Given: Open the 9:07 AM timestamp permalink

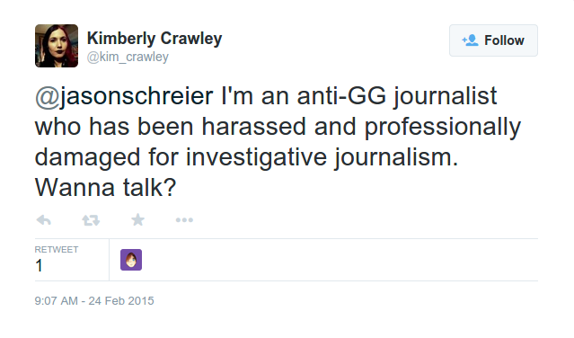Looking at the screenshot, I should [x=56, y=300].
